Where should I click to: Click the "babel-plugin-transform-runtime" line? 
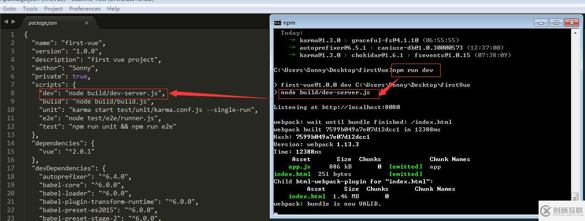pos(119,201)
